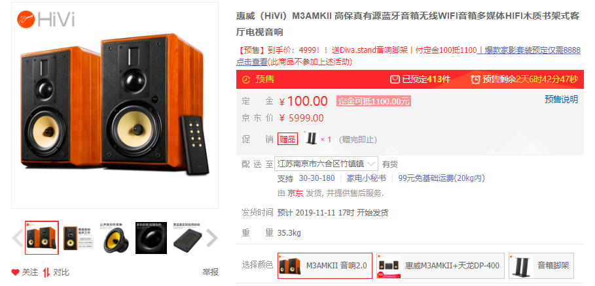Click the compare arrows icon
Screen dimensions: 595x286
tap(46, 272)
